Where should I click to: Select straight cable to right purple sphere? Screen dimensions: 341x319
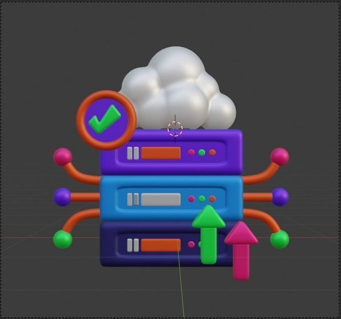(258, 197)
